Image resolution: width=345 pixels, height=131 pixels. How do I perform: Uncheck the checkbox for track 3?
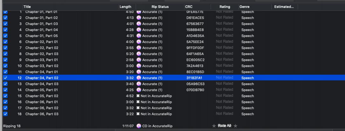(5, 24)
